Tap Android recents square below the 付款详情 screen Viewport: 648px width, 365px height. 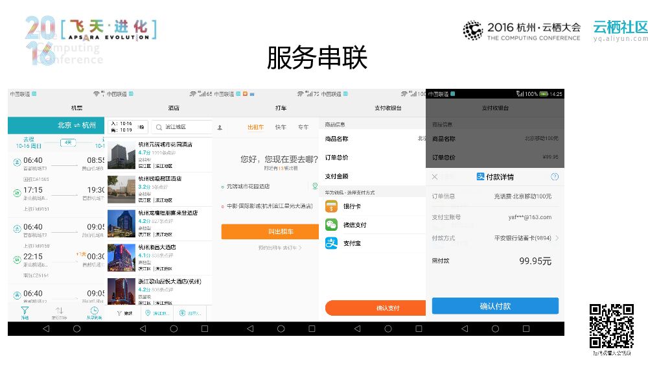(x=526, y=329)
